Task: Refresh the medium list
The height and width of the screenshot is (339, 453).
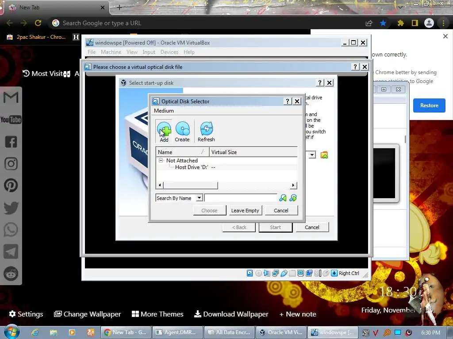Action: tap(206, 132)
